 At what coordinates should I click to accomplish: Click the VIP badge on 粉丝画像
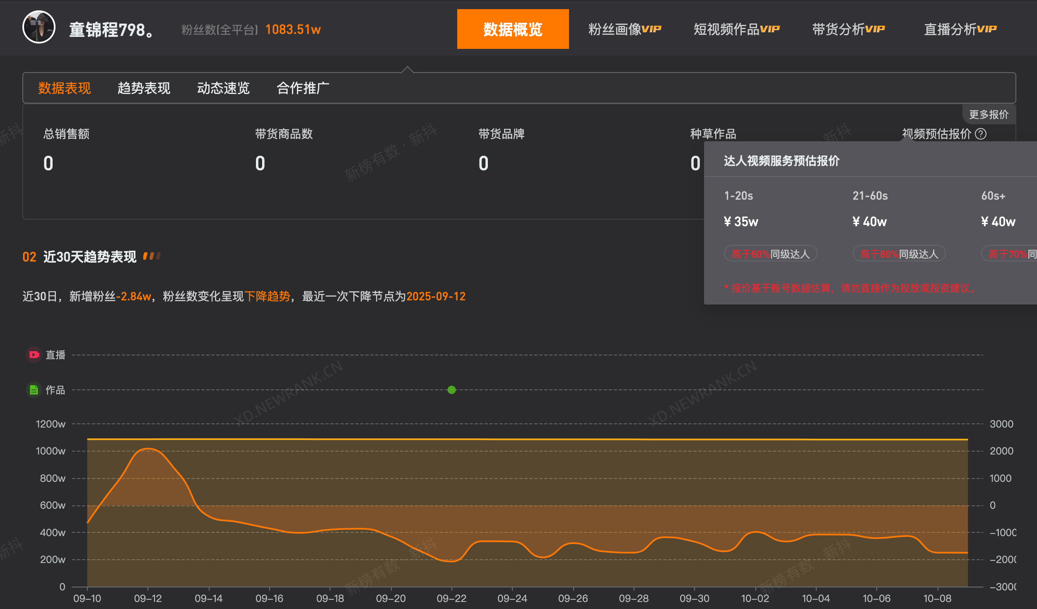coord(652,29)
